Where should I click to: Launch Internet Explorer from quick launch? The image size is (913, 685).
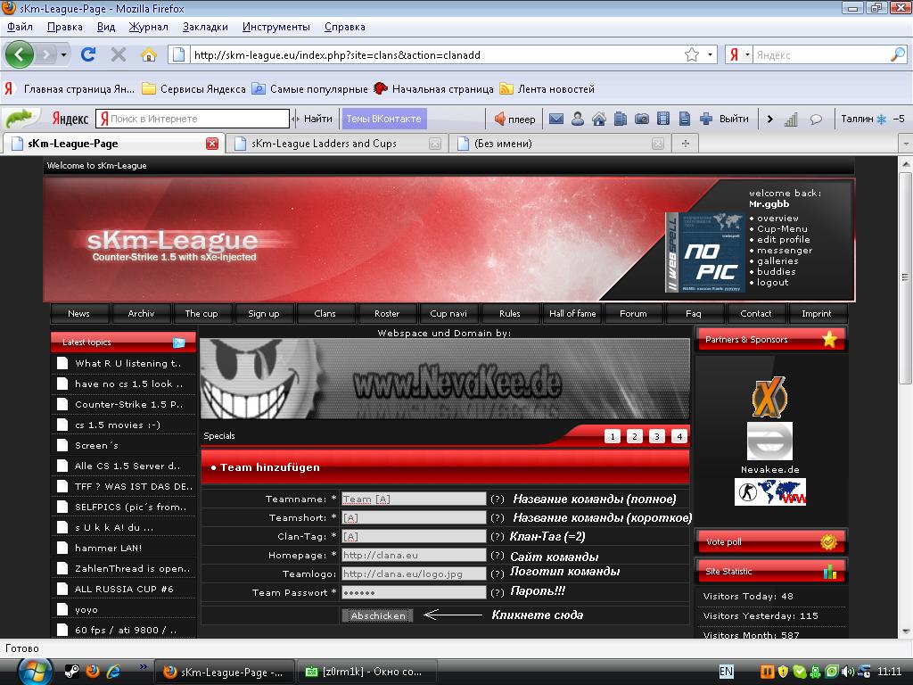pos(113,672)
